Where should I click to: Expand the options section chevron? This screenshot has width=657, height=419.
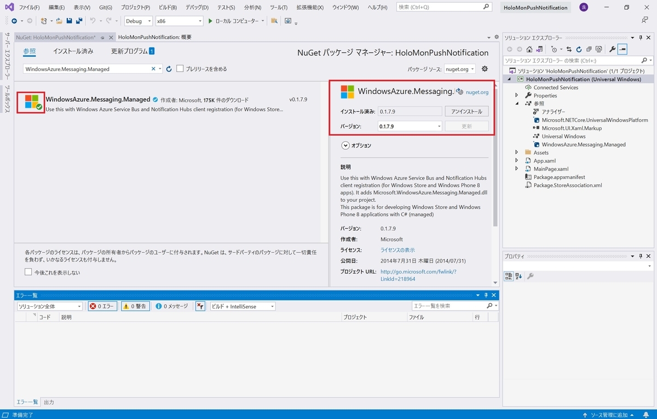click(345, 146)
